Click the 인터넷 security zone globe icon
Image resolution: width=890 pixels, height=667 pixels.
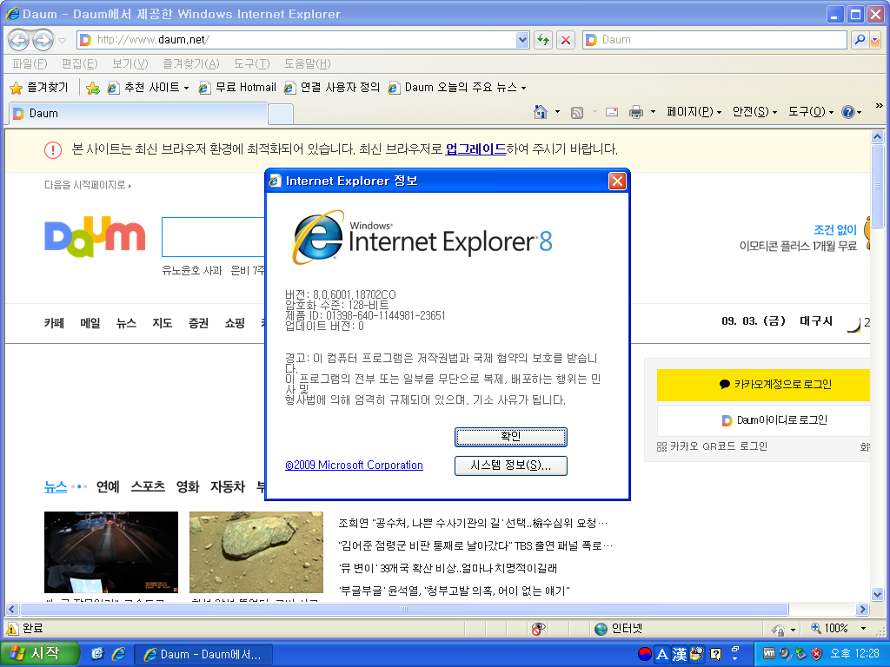pos(601,629)
